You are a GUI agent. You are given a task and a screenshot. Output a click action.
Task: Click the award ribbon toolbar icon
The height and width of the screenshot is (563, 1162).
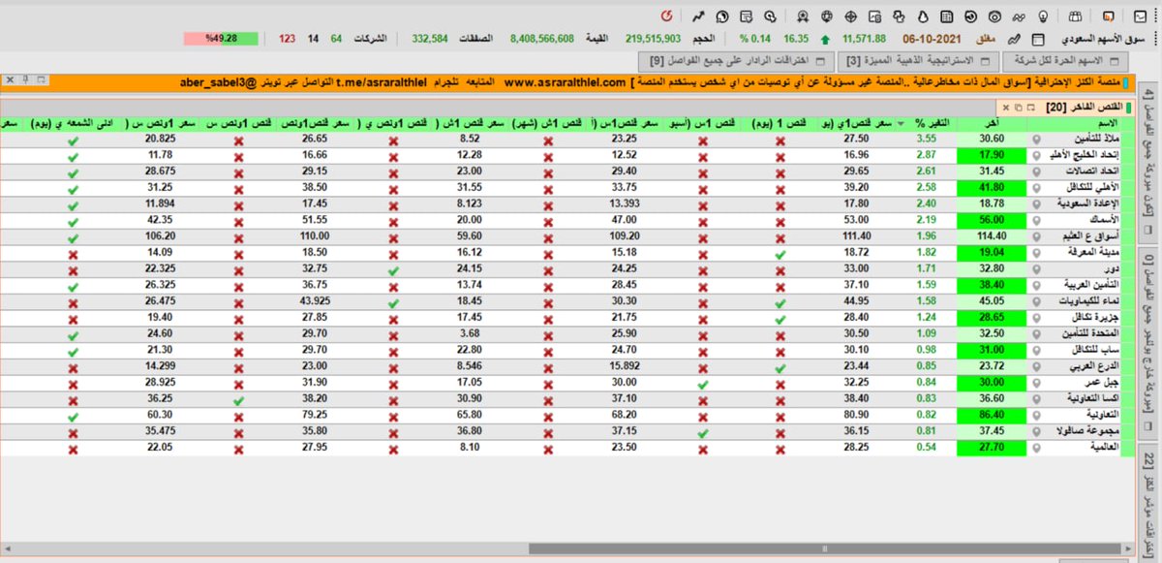[x=803, y=16]
